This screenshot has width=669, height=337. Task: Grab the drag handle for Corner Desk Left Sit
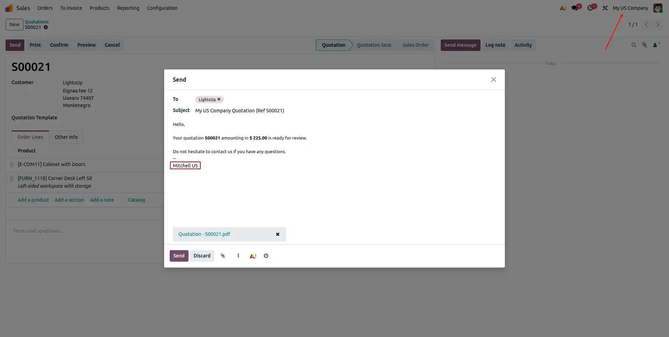(11, 179)
